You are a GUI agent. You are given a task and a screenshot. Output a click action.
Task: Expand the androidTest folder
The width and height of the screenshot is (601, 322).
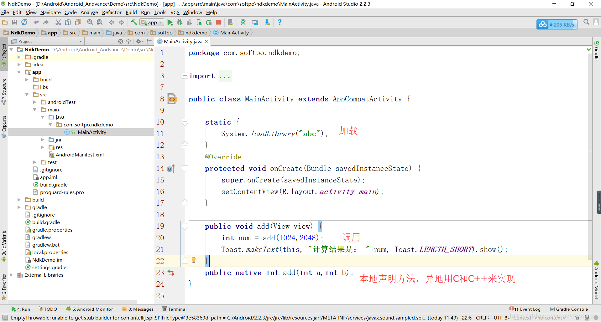[x=34, y=102]
